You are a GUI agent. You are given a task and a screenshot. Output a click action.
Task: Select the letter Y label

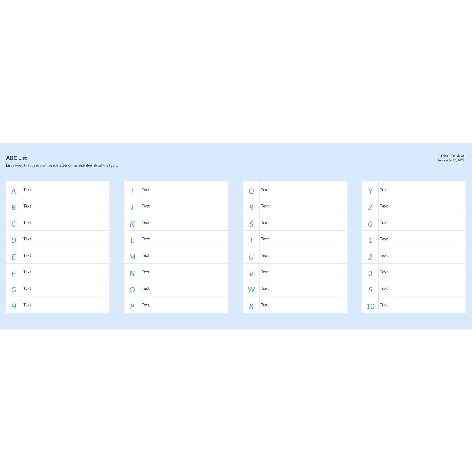click(371, 191)
